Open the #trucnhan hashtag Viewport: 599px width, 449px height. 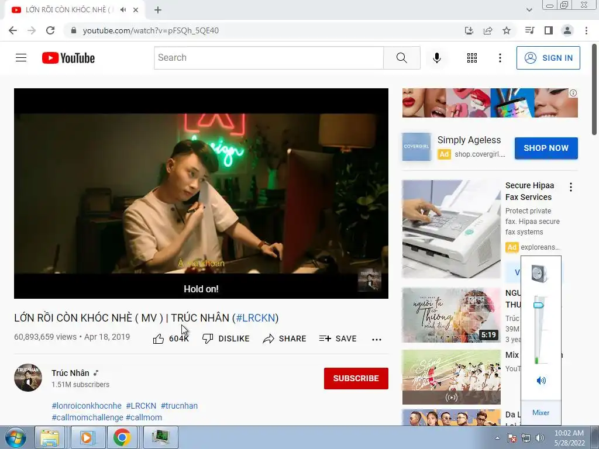pos(179,406)
